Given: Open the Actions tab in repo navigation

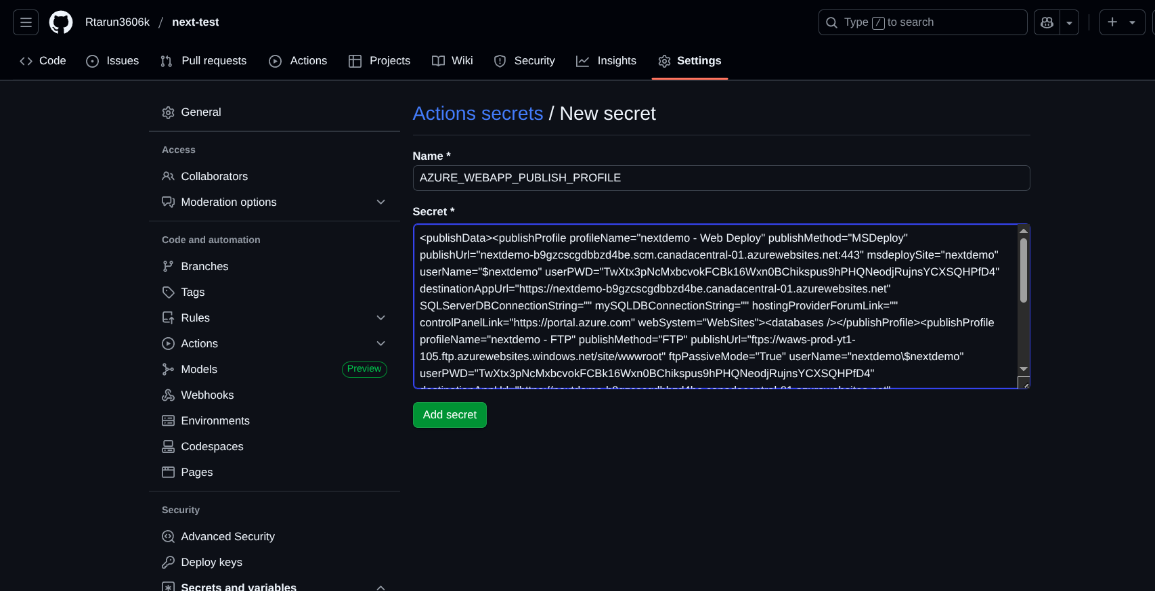Looking at the screenshot, I should coord(298,61).
